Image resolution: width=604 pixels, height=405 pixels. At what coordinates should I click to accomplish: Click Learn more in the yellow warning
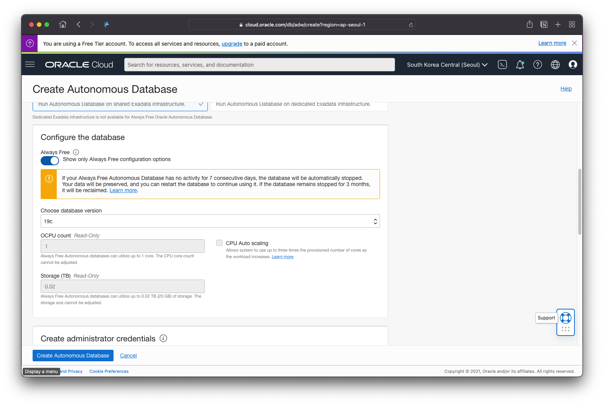coord(123,190)
